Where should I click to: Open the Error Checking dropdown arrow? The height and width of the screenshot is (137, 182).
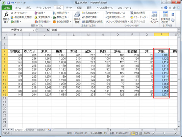click(x=147, y=17)
